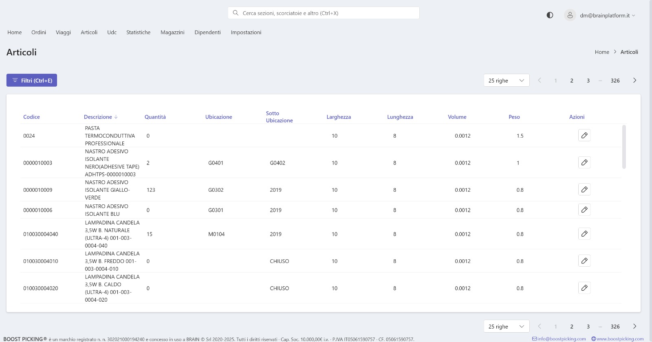
Task: Open the Magazzini menu
Action: click(172, 32)
